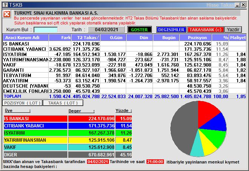Click the red footer time 21:00:00
This screenshot has width=249, height=171.
[155, 162]
